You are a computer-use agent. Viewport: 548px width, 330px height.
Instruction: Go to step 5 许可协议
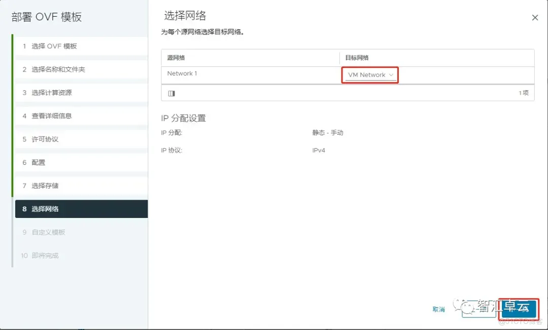(81, 139)
